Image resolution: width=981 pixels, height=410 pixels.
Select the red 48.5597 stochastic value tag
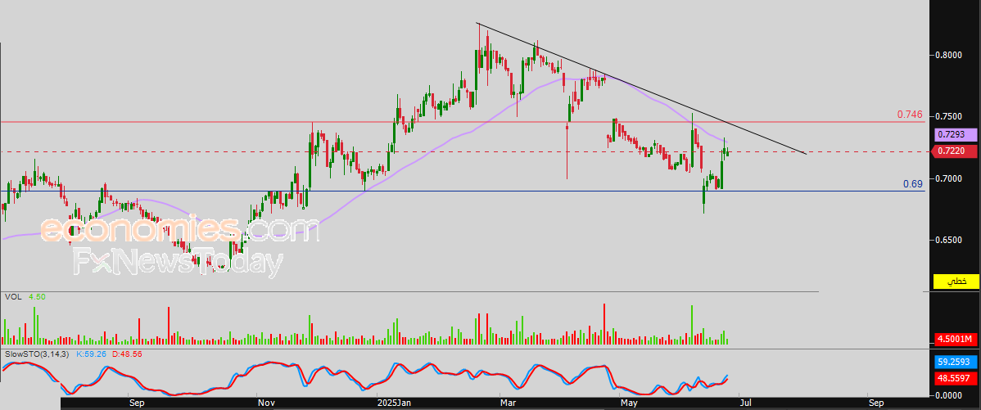coord(956,377)
